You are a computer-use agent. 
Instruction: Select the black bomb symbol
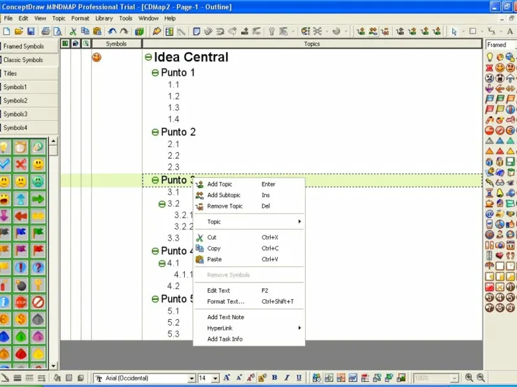coord(21,285)
